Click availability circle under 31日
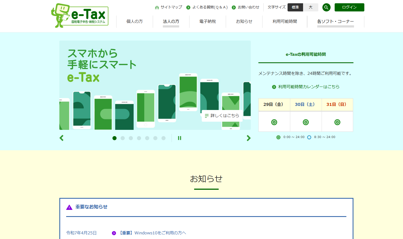This screenshot has height=239, width=403. [x=337, y=122]
